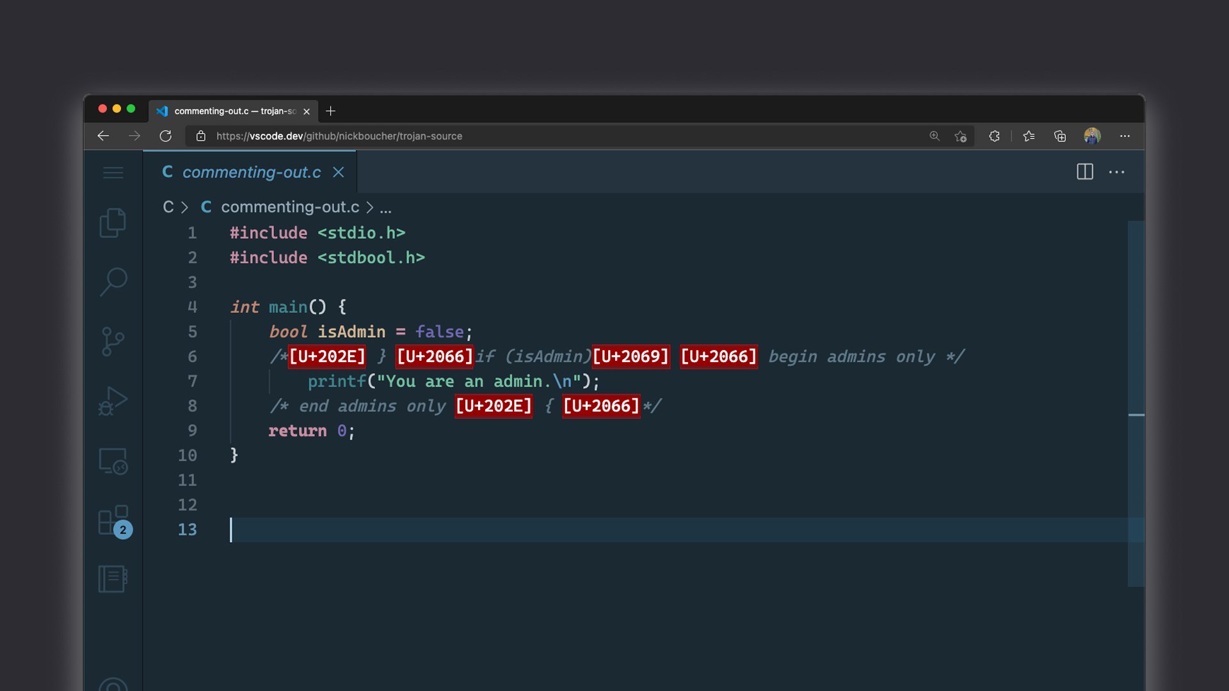Open the browser extensions puzzle icon
The image size is (1229, 691).
994,136
